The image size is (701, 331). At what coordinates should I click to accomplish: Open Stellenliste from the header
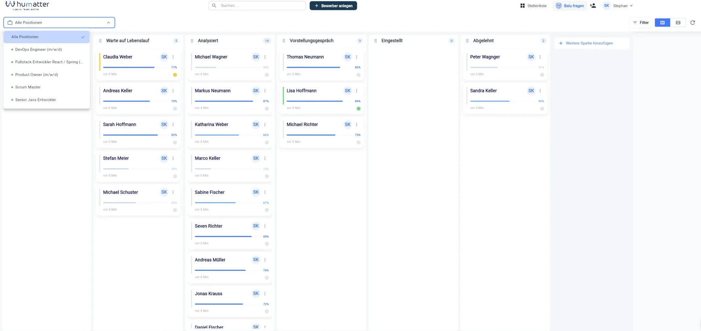point(533,6)
